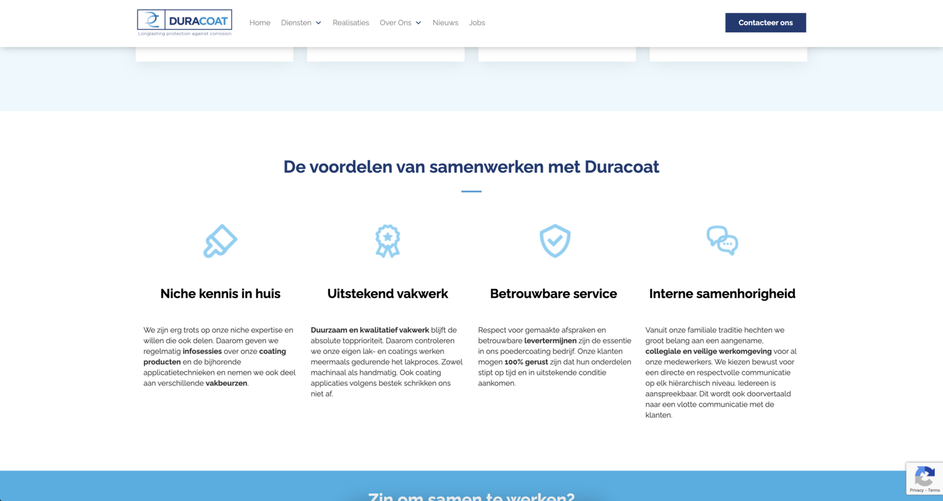Open the reCAPTCHA Terms link

[934, 490]
